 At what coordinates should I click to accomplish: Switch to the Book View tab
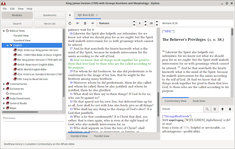[x=199, y=101]
